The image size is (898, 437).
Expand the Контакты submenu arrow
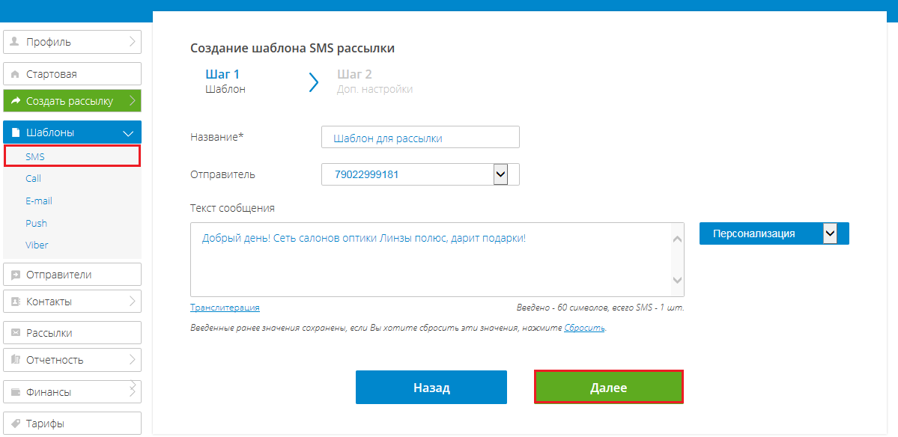click(x=132, y=302)
